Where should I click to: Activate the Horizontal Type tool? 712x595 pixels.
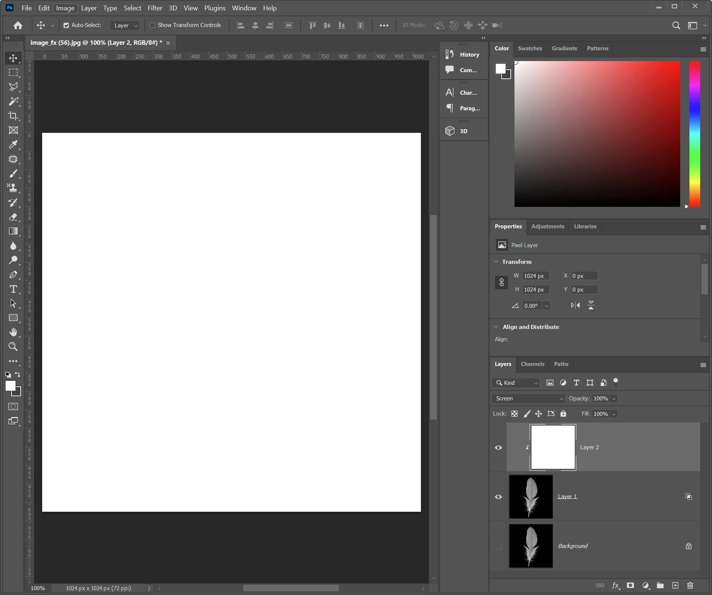(x=13, y=289)
